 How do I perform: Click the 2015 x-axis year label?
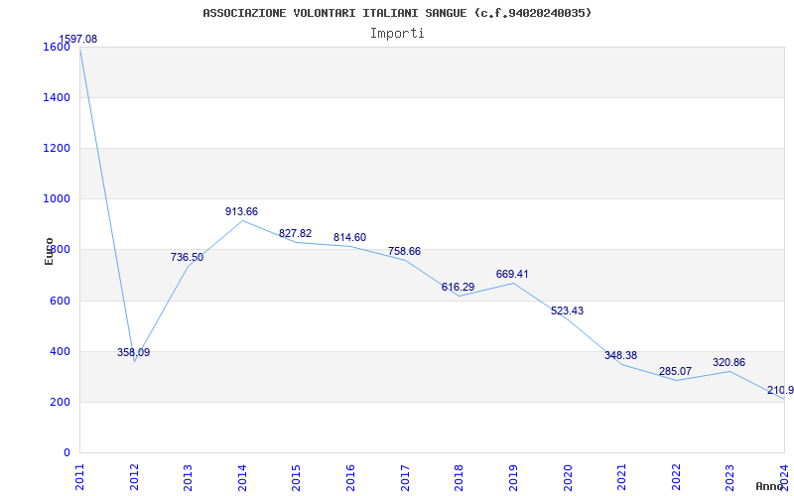pos(296,477)
